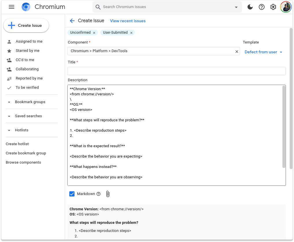Click the user profile avatar
The image size is (294, 242).
(286, 7)
